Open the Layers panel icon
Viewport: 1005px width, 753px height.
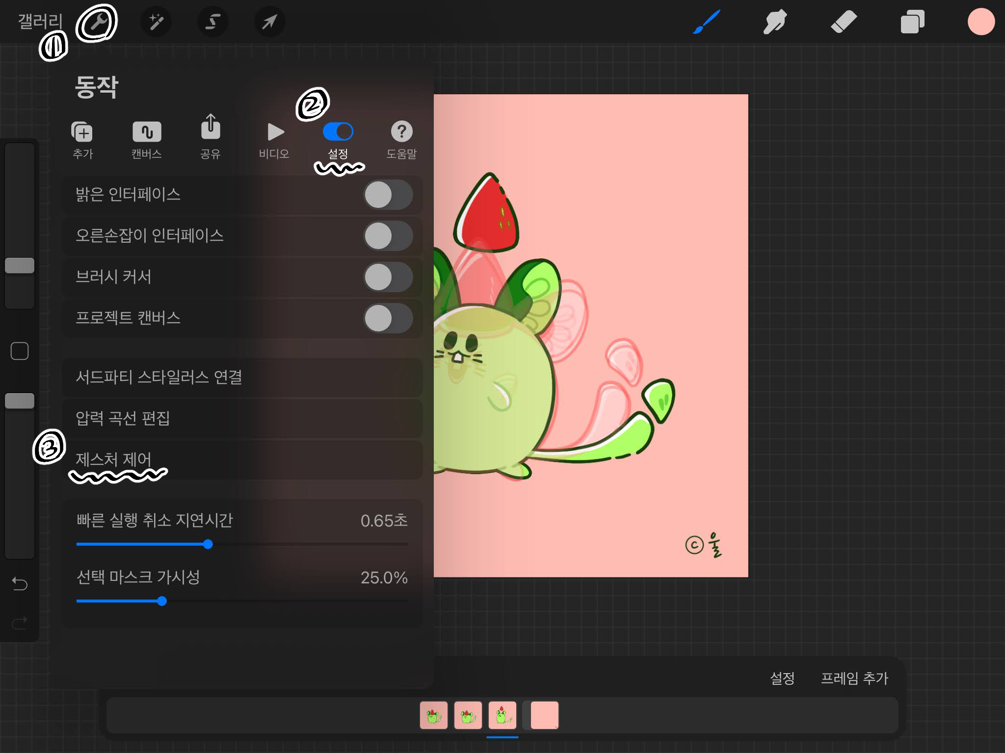click(912, 22)
